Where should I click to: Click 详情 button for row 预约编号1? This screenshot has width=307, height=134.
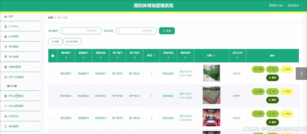258,69
